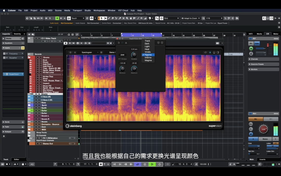Click the warning triangle icon in Module Settings
The height and width of the screenshot is (176, 281).
(126, 43)
